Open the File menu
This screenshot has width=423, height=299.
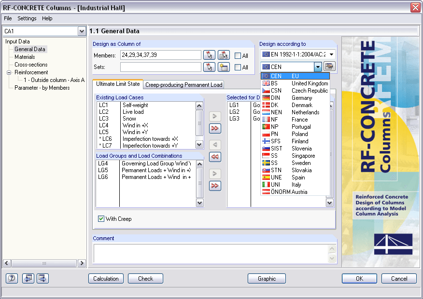[x=8, y=18]
